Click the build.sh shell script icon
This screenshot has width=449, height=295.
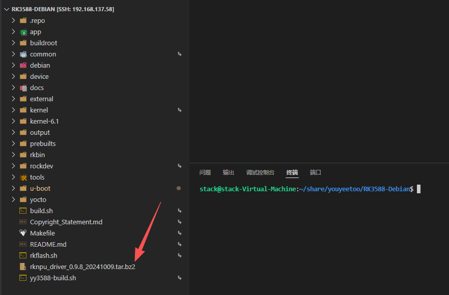(x=23, y=211)
